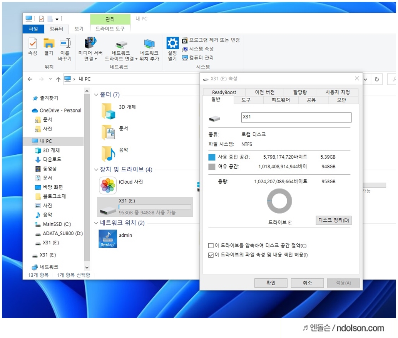Select 내 PC in the navigation pane
398x338 pixels.
(53, 141)
